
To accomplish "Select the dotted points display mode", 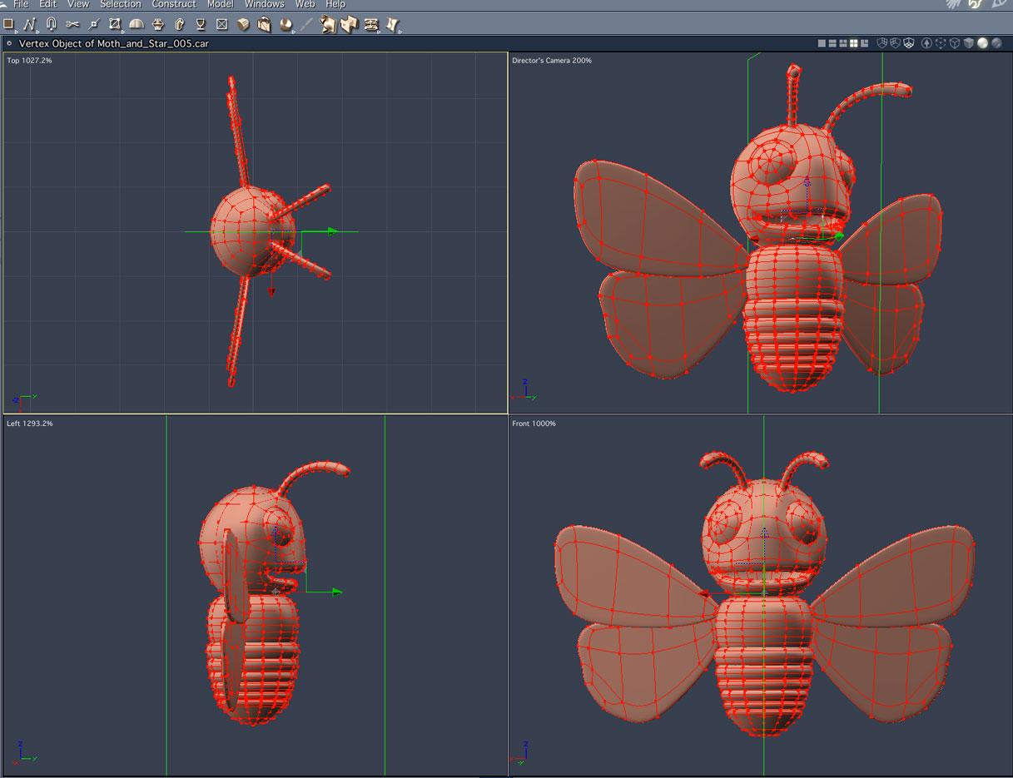I will 941,43.
